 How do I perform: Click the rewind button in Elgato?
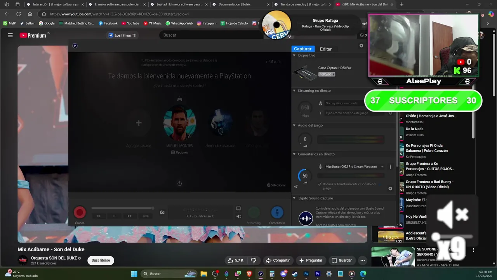click(x=99, y=216)
